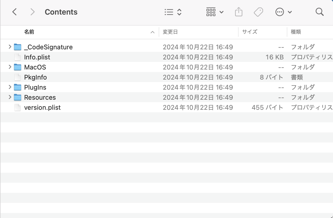Viewport: 333px width, 218px height.
Task: Open the Share icon in toolbar
Action: point(239,12)
